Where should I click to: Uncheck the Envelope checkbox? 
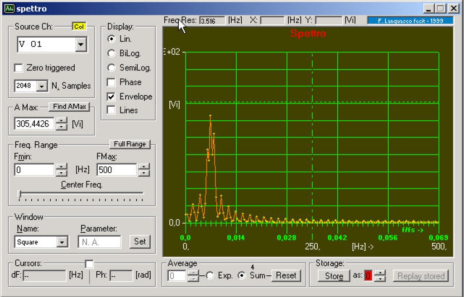pos(111,97)
